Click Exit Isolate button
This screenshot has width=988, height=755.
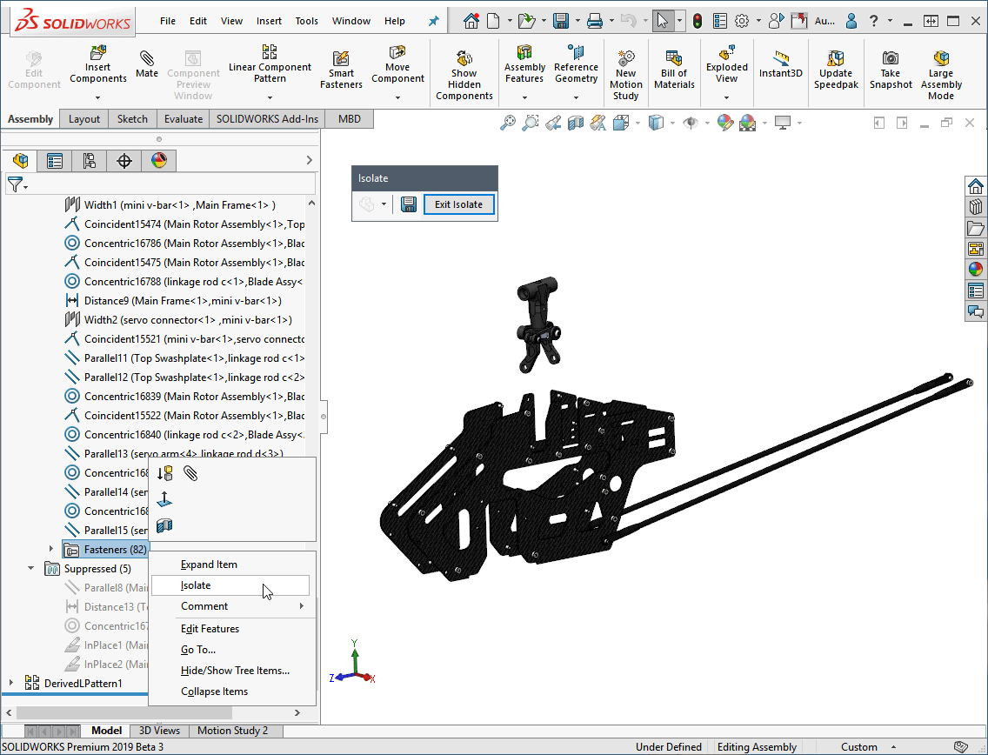(x=458, y=204)
